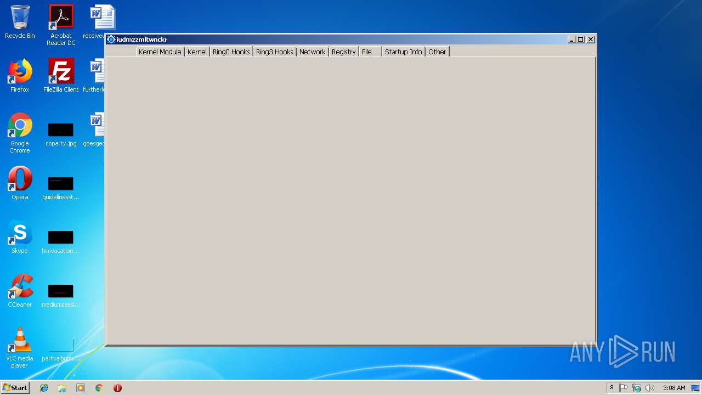Viewport: 702px width, 395px height.
Task: Launch Internet Explorer from taskbar
Action: pos(44,388)
